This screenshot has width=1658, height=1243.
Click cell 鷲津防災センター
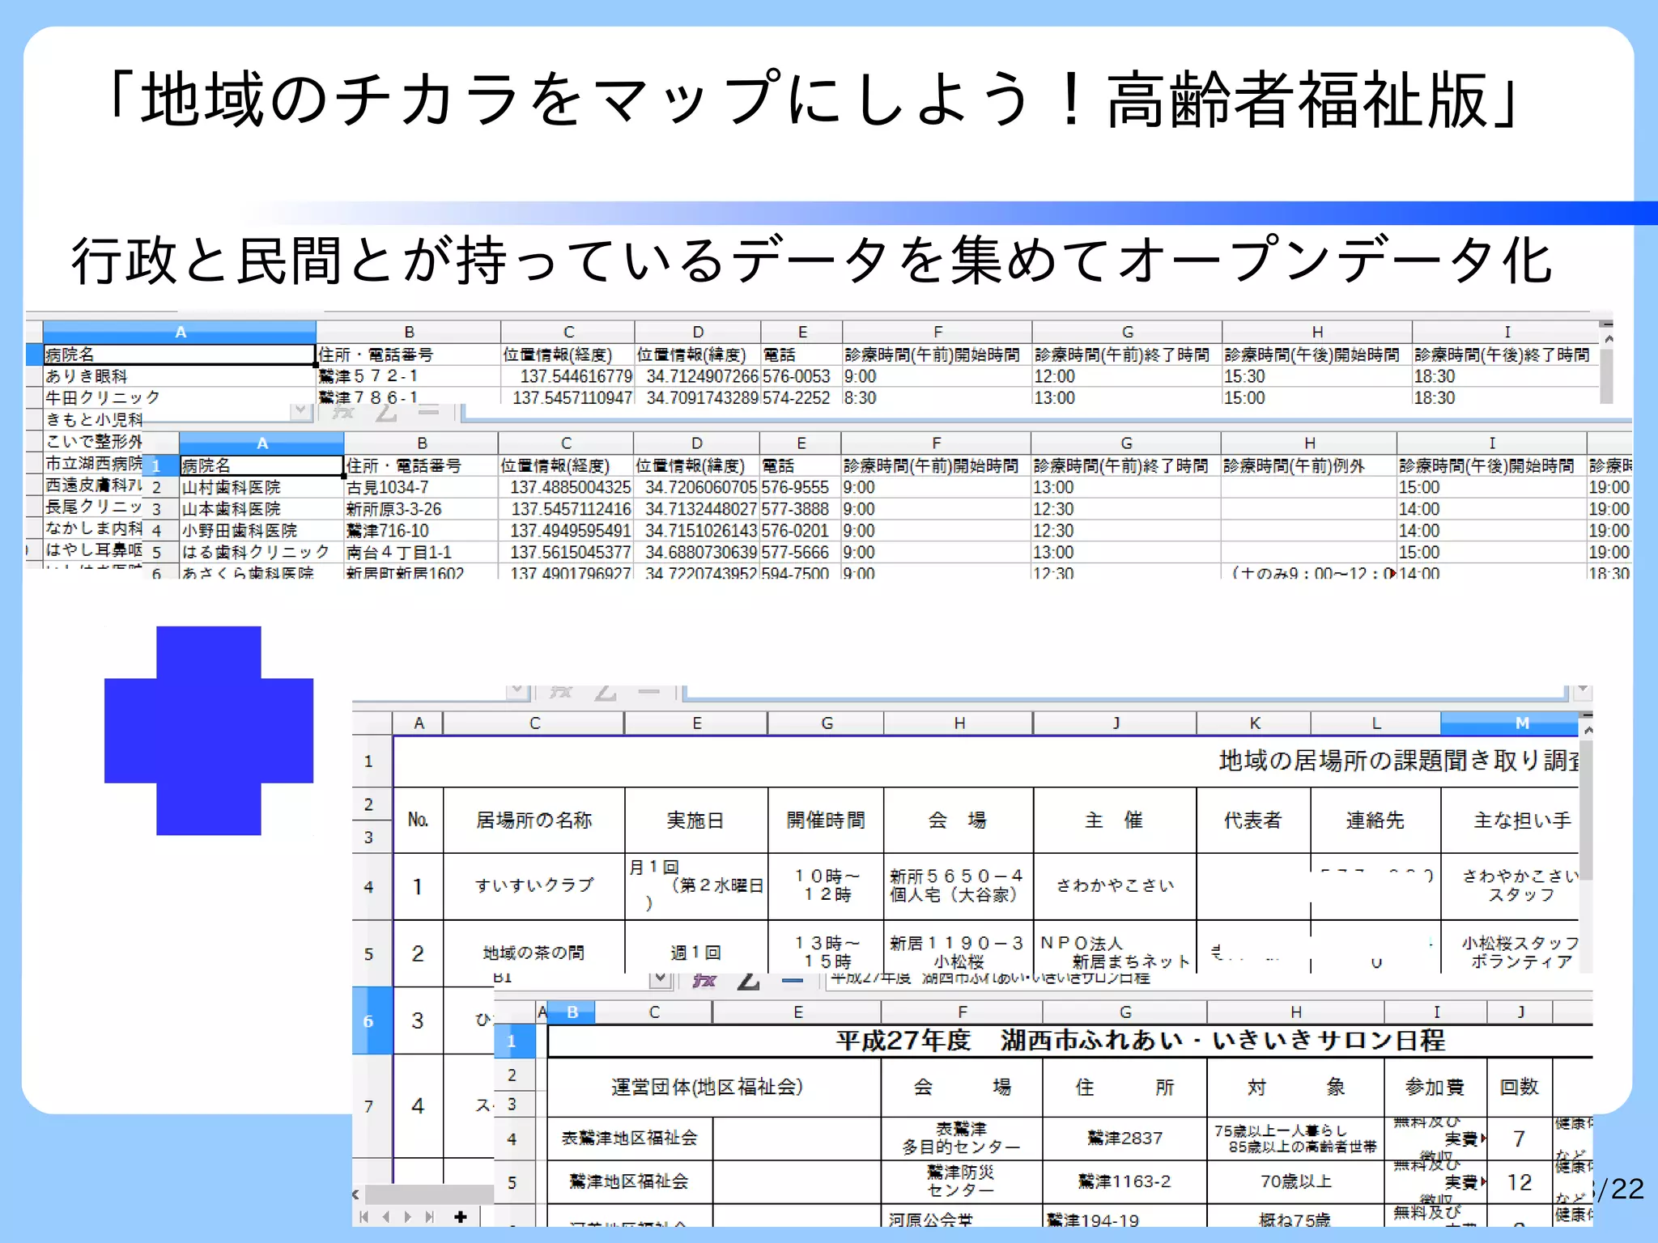961,1181
